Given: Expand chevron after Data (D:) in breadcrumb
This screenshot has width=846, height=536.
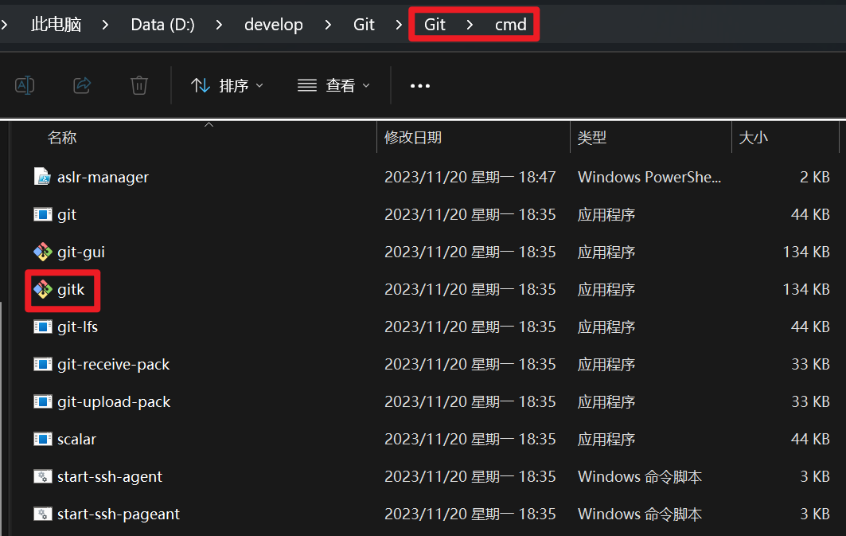Looking at the screenshot, I should pyautogui.click(x=219, y=24).
